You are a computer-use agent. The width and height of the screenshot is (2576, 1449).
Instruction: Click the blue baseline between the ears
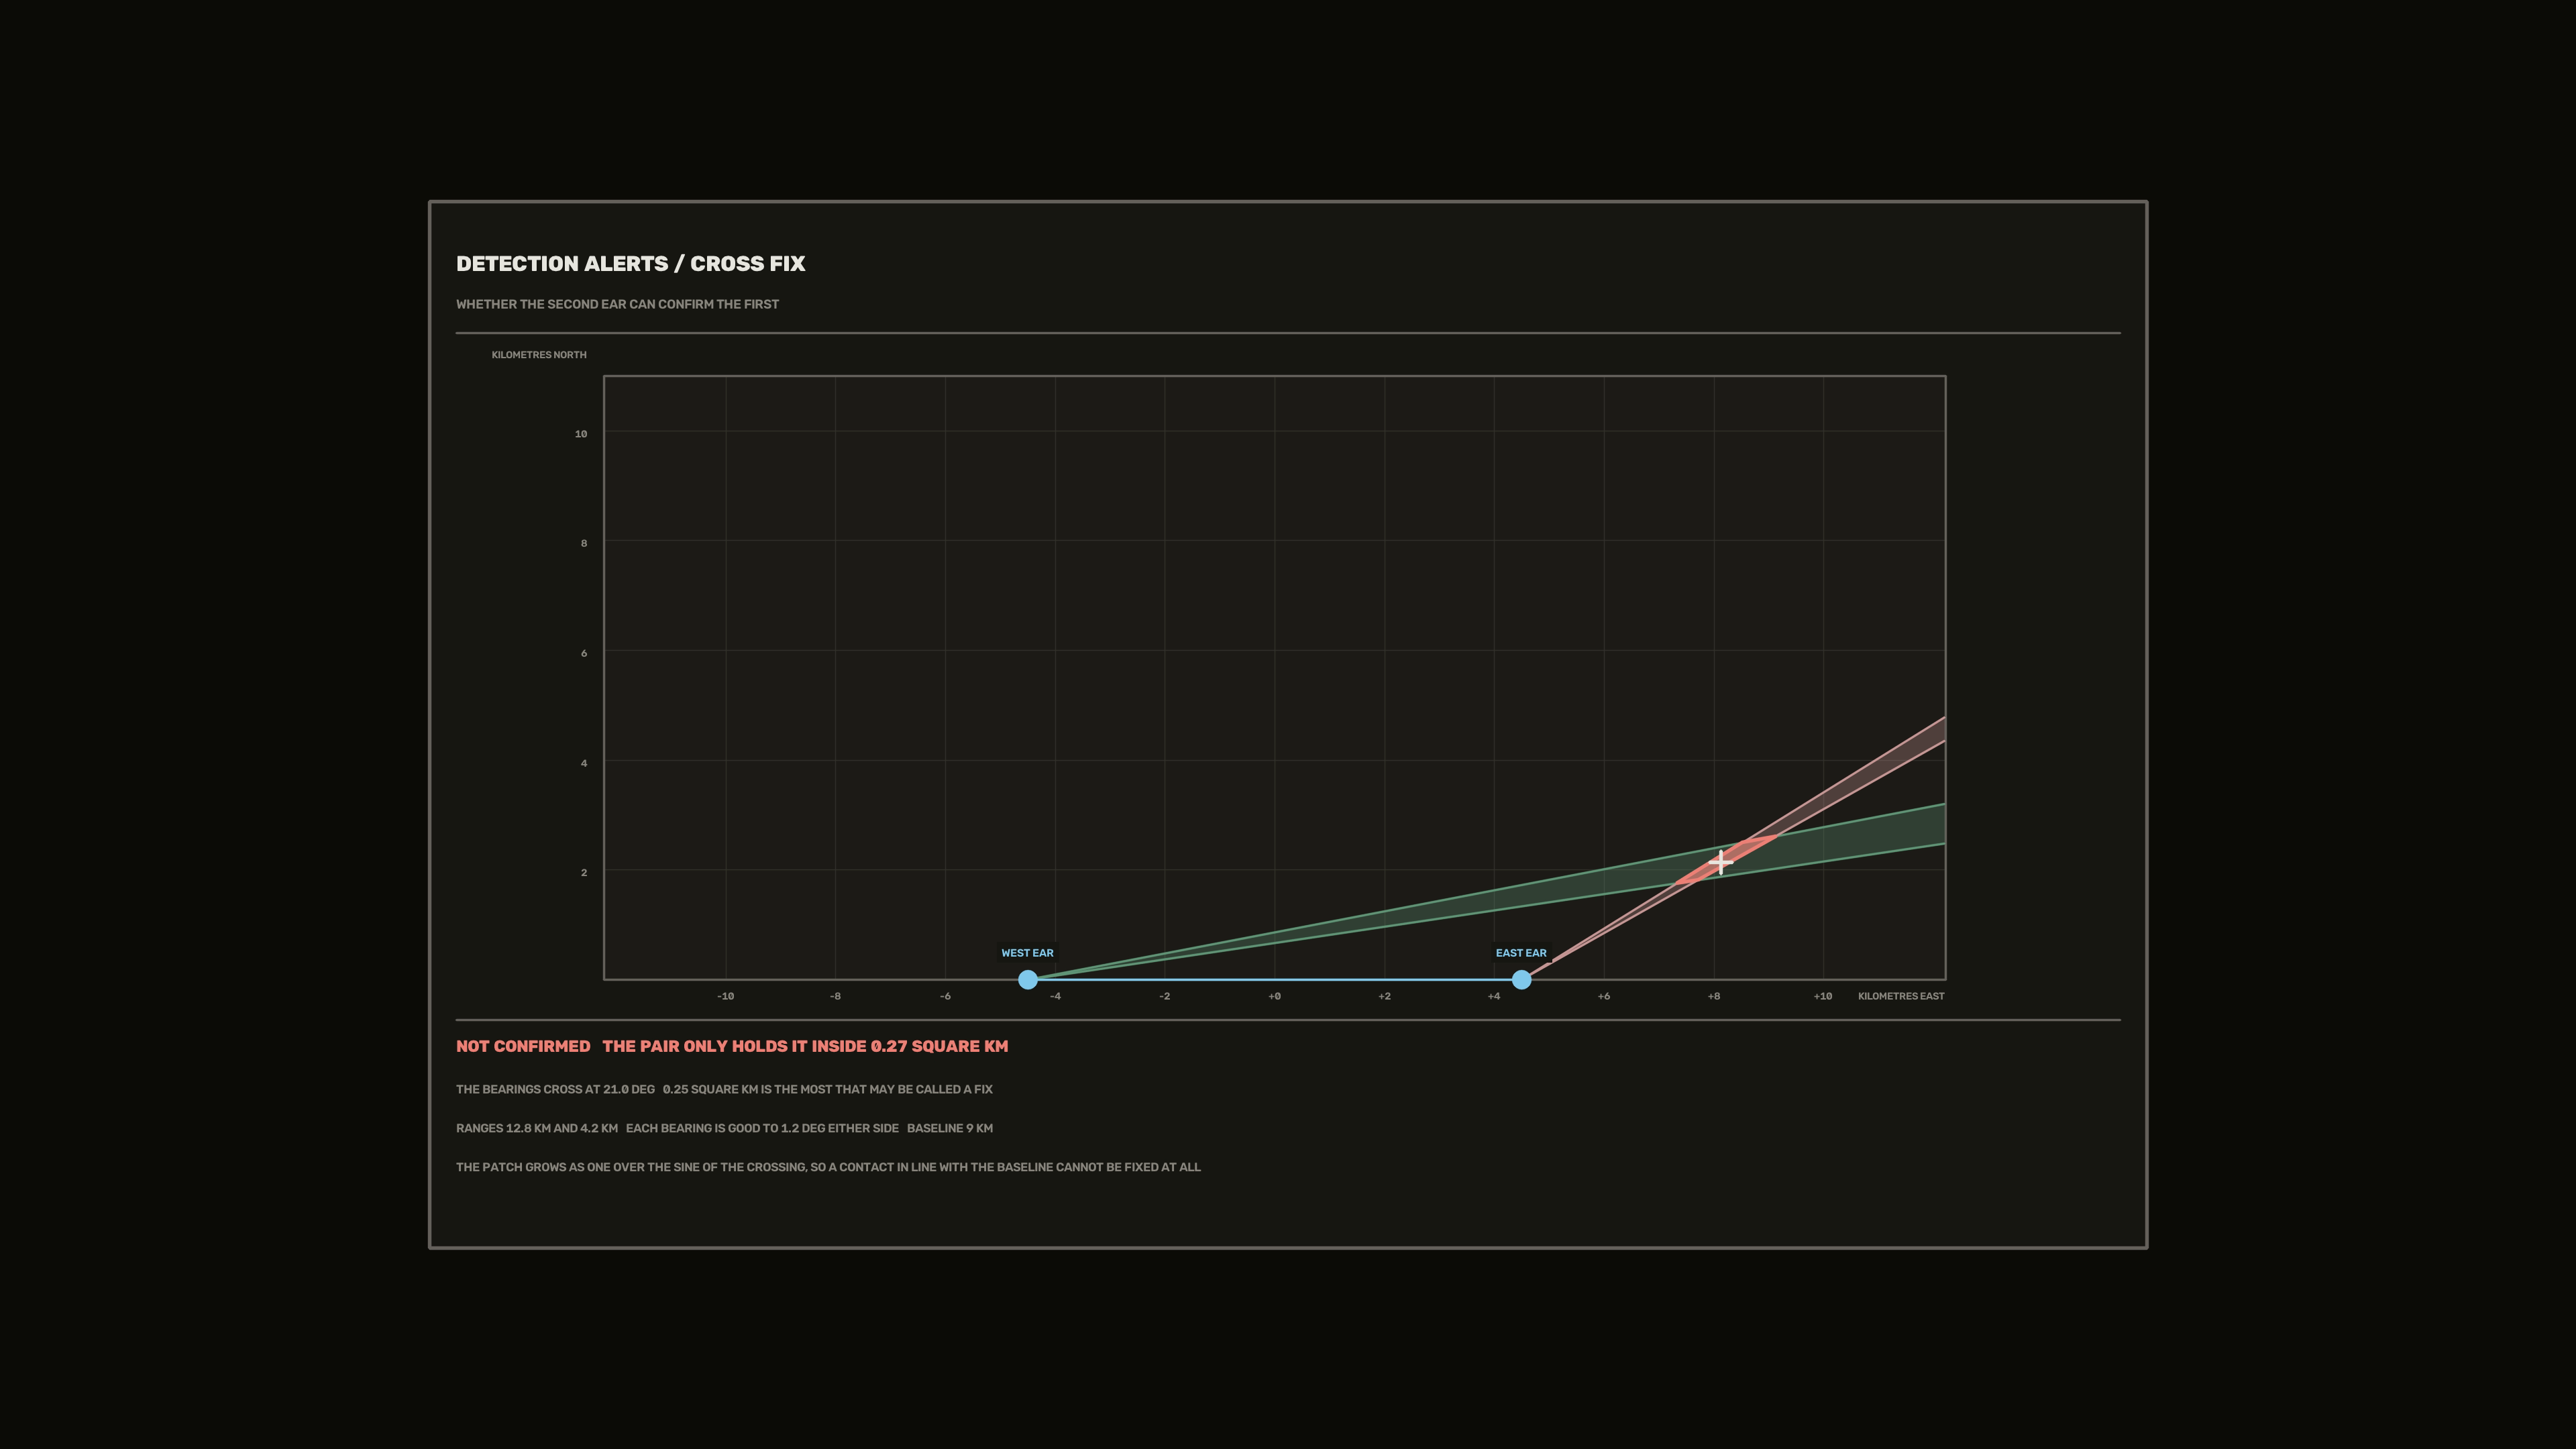pyautogui.click(x=1274, y=979)
